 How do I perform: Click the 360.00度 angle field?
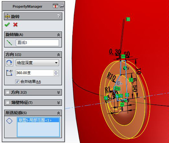[x=35, y=73]
